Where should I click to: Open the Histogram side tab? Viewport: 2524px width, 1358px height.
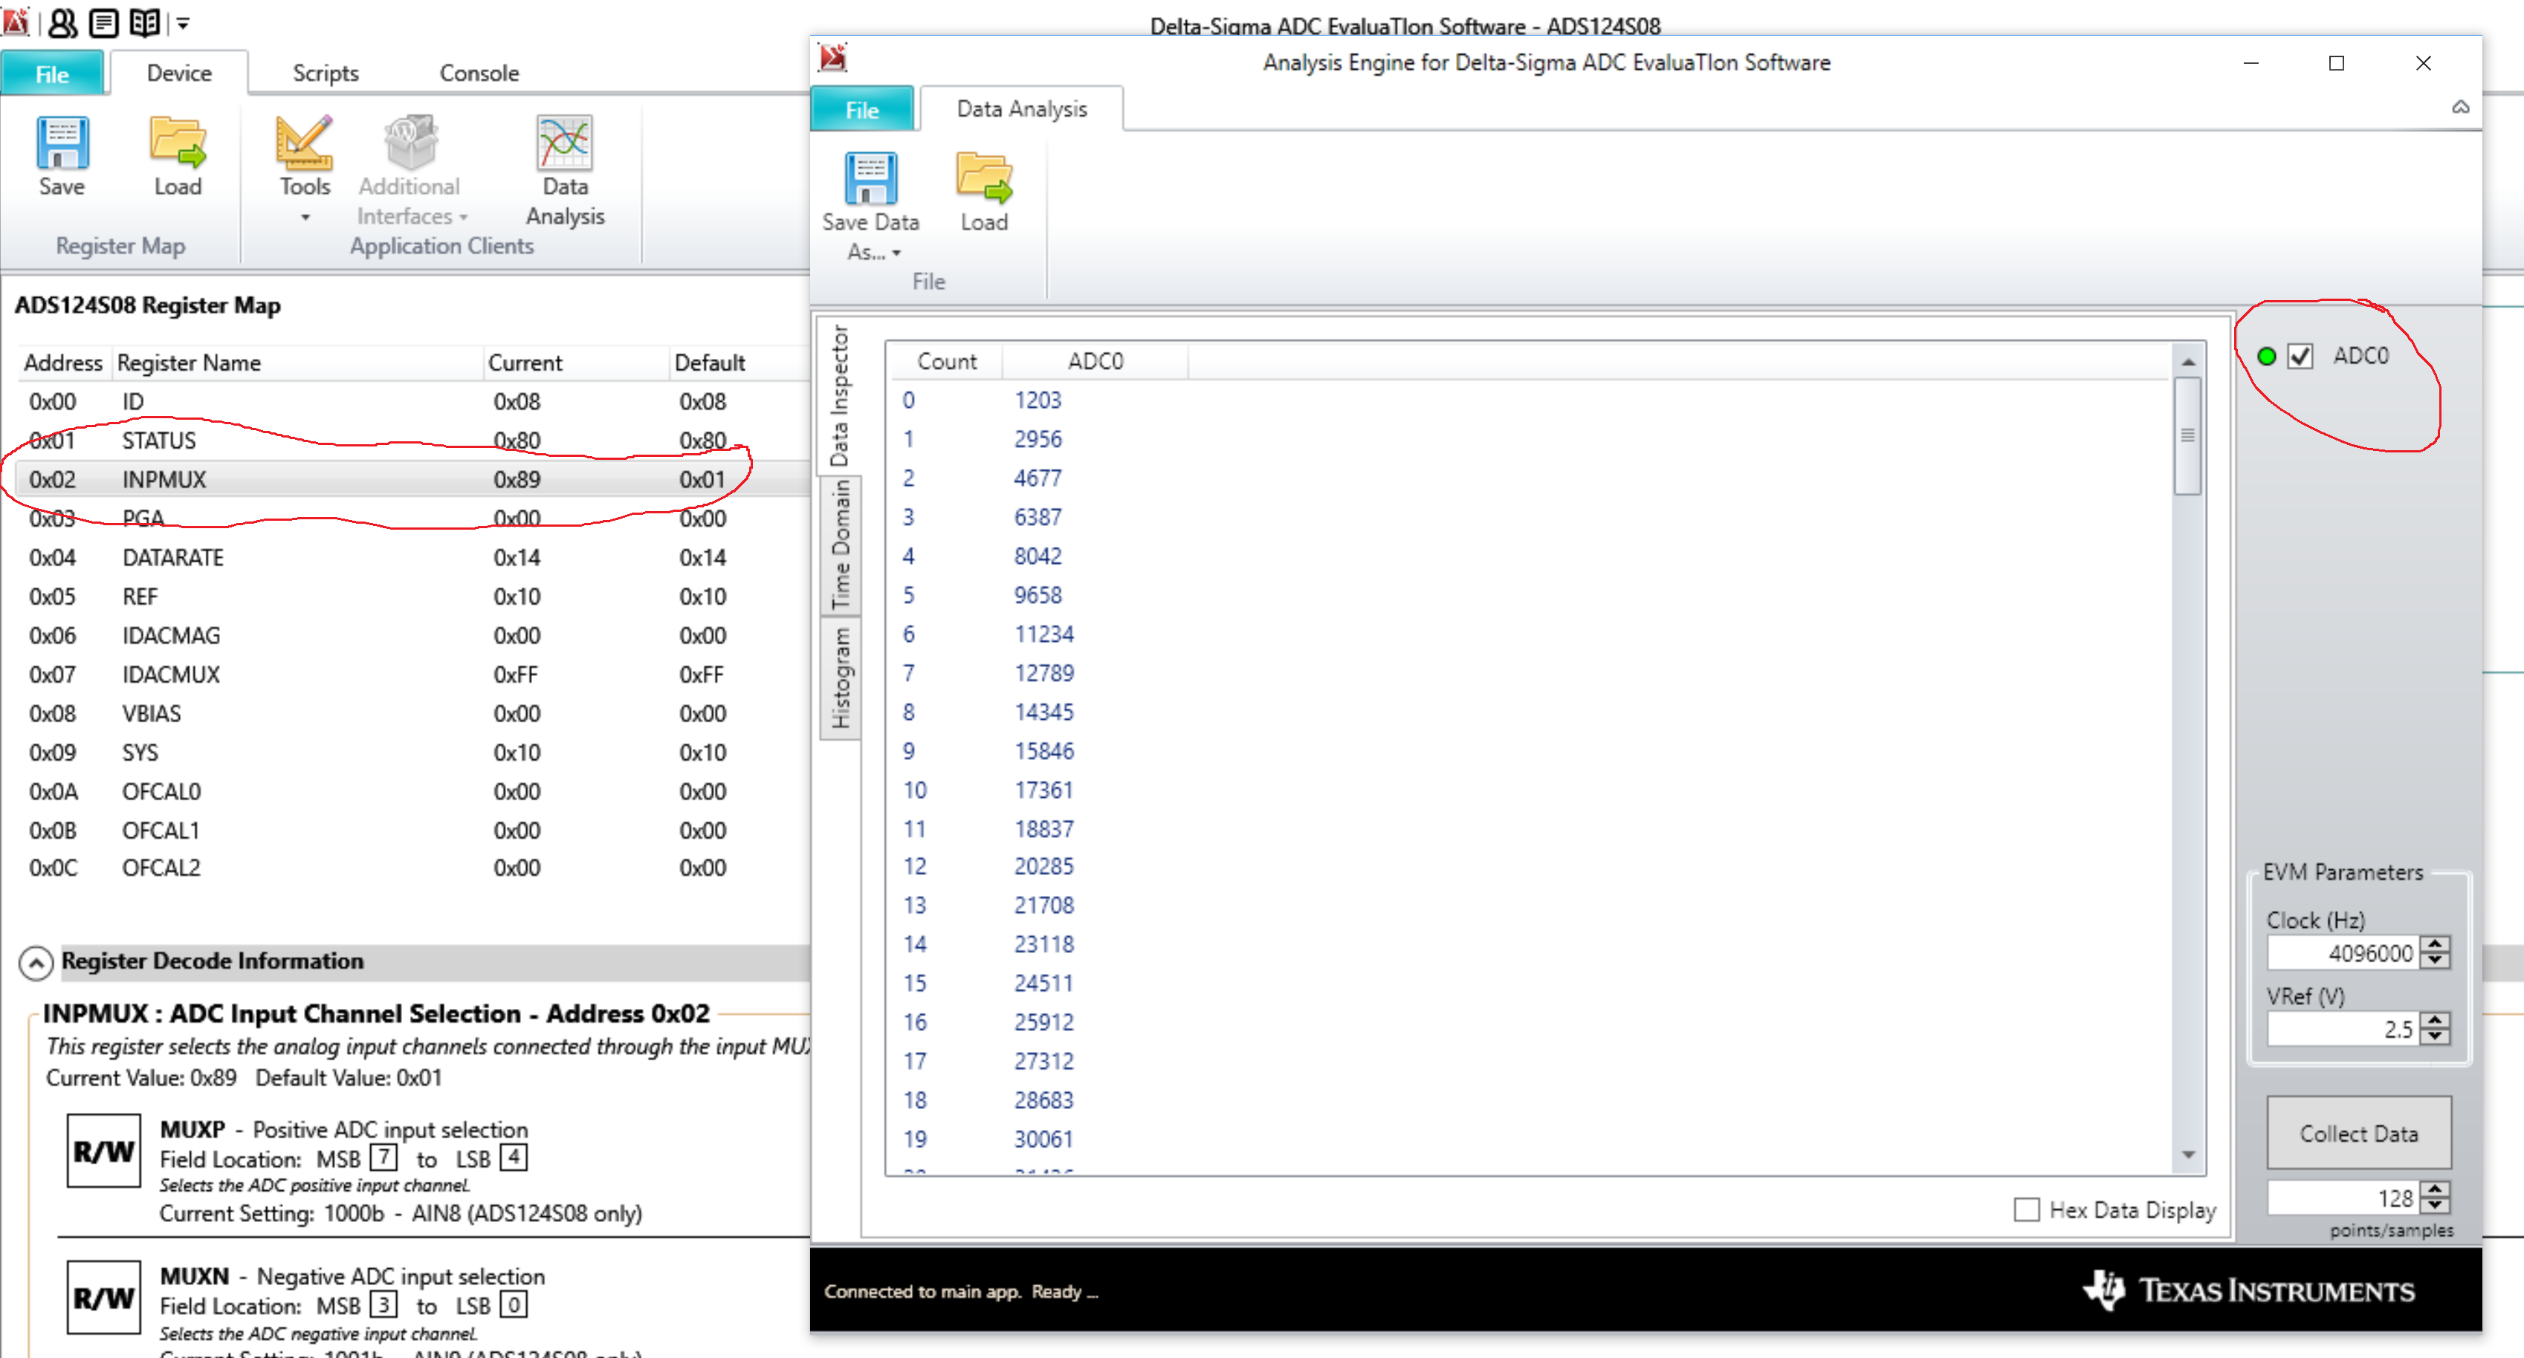[841, 678]
